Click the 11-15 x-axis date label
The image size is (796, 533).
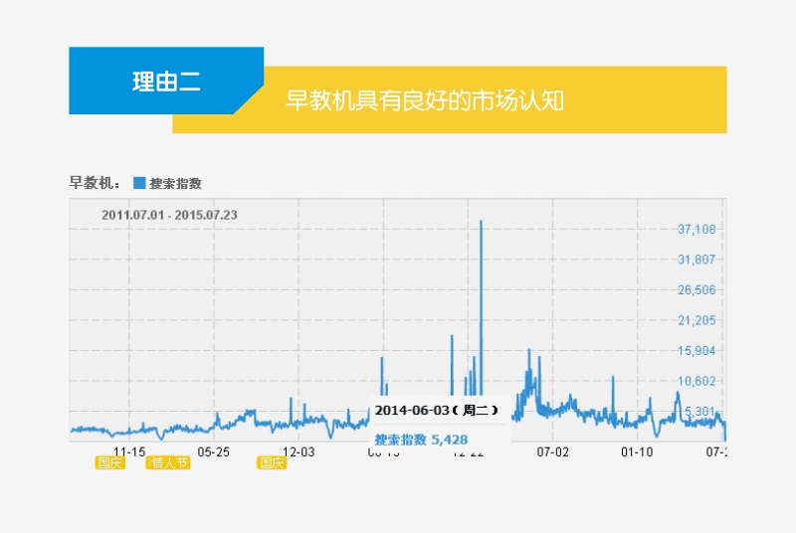pyautogui.click(x=128, y=450)
